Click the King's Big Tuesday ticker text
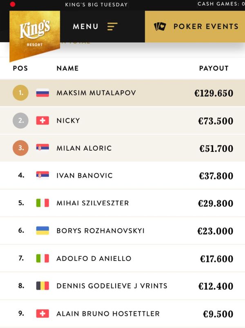The width and height of the screenshot is (245, 328). click(96, 5)
